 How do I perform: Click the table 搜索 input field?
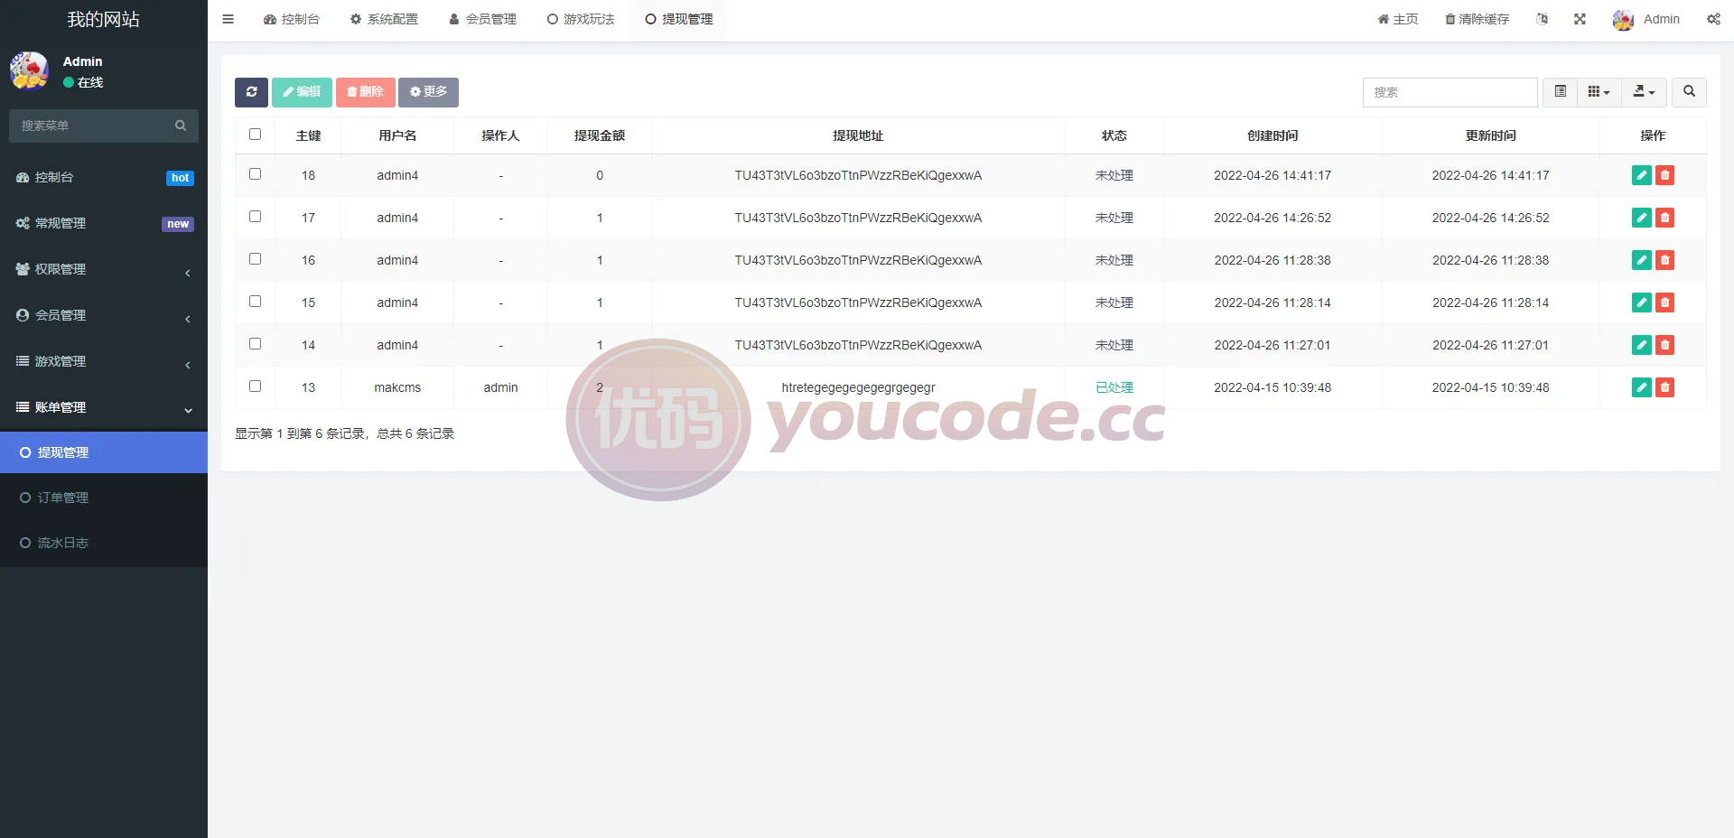pyautogui.click(x=1450, y=92)
